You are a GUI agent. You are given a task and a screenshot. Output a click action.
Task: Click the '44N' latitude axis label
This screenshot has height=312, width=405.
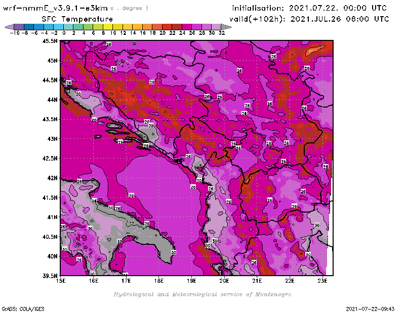52,99
